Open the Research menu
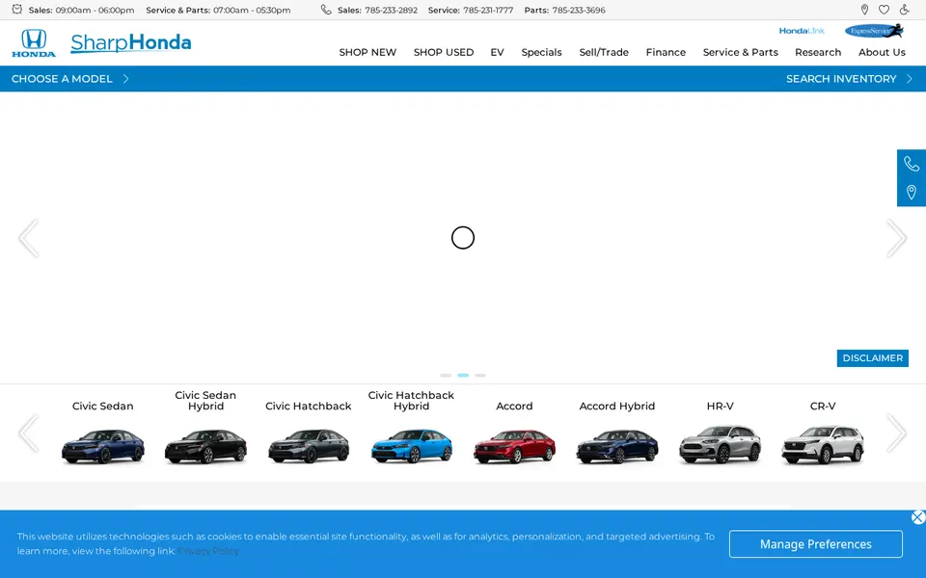The image size is (926, 578). click(x=818, y=52)
